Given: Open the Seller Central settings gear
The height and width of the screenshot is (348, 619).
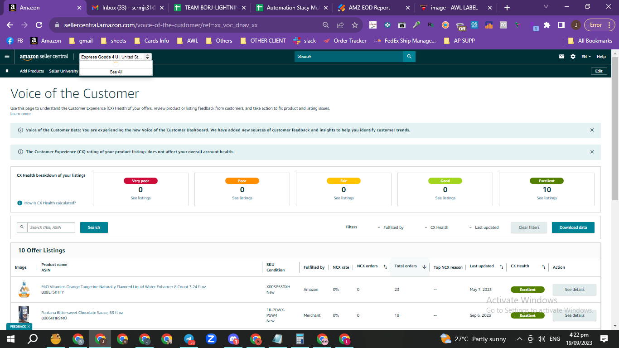Looking at the screenshot, I should pyautogui.click(x=573, y=57).
